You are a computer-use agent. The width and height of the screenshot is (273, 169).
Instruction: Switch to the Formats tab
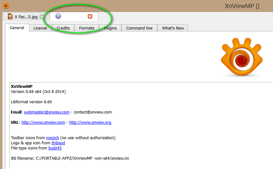tap(87, 28)
